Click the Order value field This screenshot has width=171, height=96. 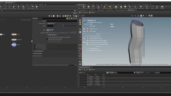tap(50, 26)
